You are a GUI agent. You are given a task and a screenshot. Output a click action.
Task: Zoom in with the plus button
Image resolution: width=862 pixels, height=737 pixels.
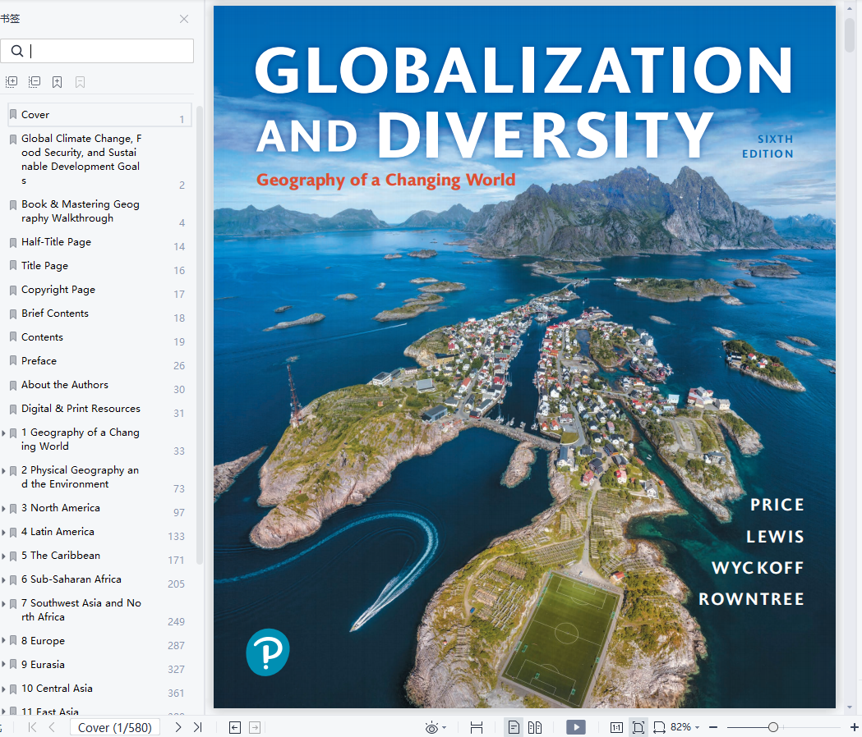[855, 727]
